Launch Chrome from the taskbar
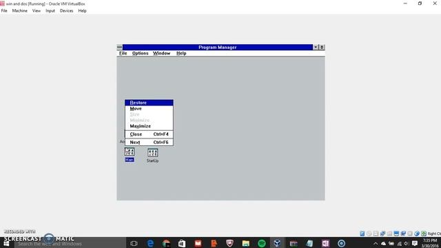The image size is (441, 248). point(166,243)
